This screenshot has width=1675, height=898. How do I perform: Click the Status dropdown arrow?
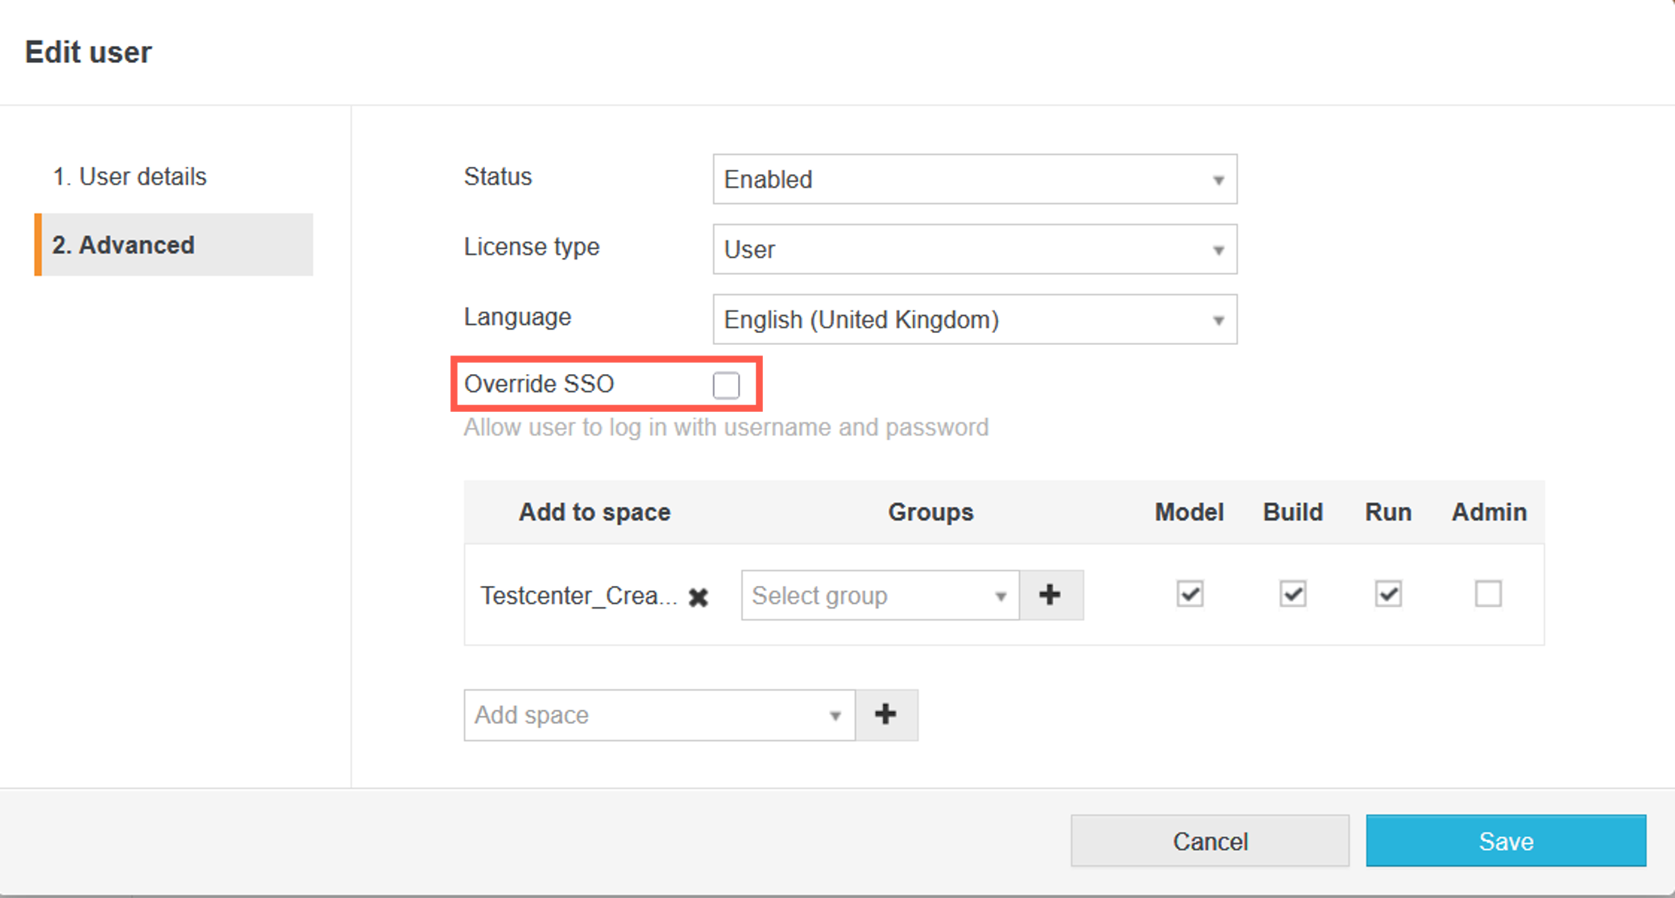point(1218,180)
